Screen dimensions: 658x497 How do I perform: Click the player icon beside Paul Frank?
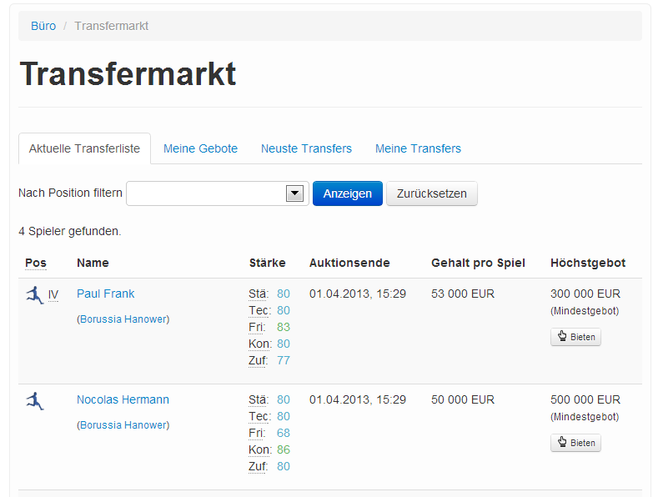click(34, 294)
